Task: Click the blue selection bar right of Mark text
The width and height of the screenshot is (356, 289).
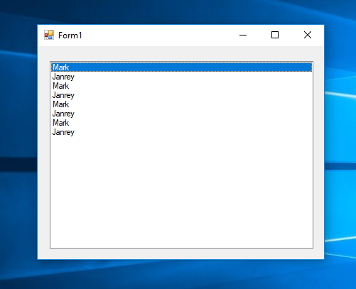Action: pyautogui.click(x=190, y=67)
